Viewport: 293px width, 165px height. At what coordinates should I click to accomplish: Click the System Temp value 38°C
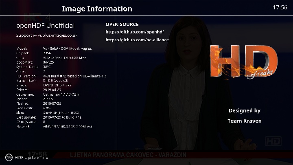pyautogui.click(x=47, y=67)
